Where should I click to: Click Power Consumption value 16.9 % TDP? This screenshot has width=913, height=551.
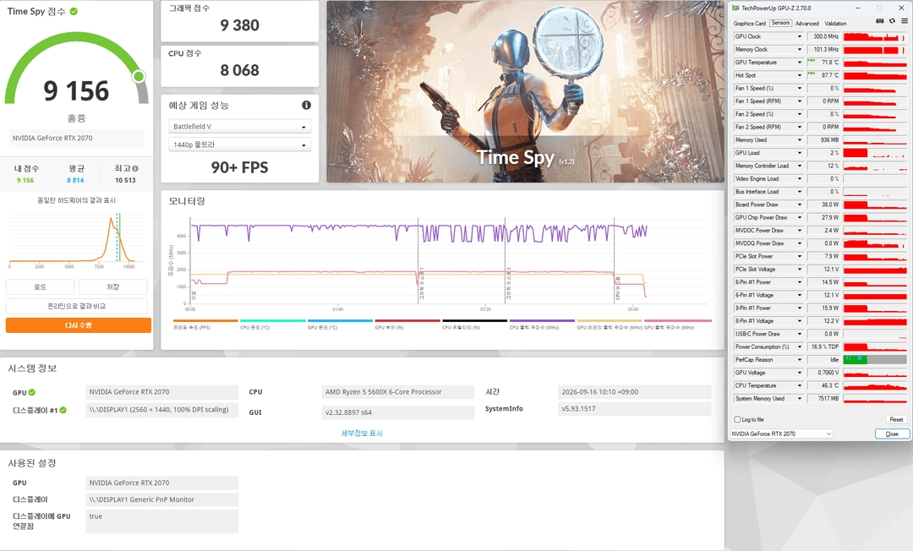pos(824,346)
